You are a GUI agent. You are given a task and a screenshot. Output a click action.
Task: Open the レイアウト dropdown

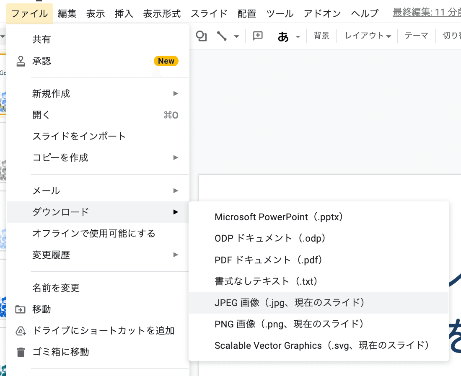(x=368, y=36)
